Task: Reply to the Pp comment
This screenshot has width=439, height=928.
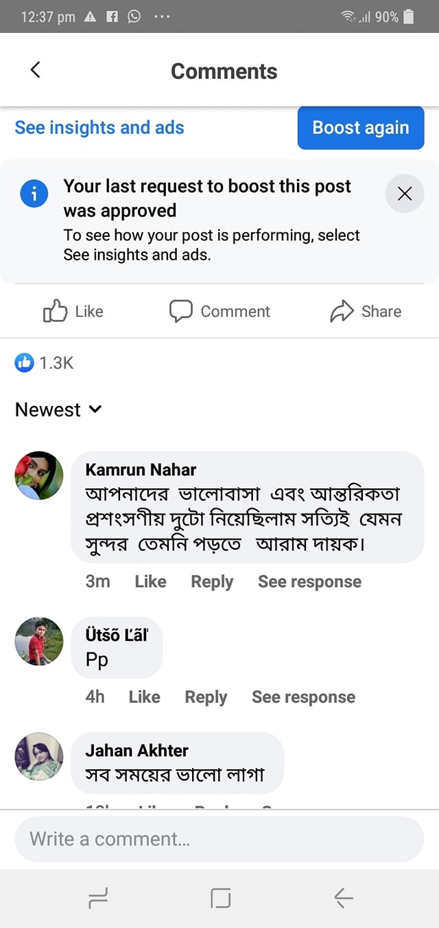Action: (x=206, y=697)
